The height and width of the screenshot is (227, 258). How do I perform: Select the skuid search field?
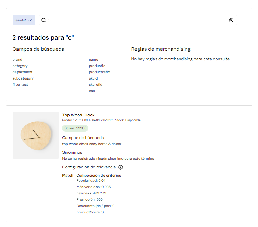click(93, 78)
